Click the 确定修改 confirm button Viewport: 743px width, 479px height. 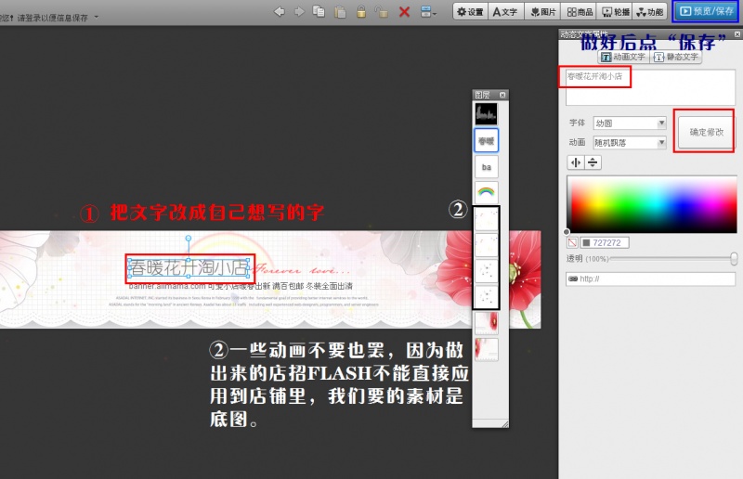pos(706,133)
